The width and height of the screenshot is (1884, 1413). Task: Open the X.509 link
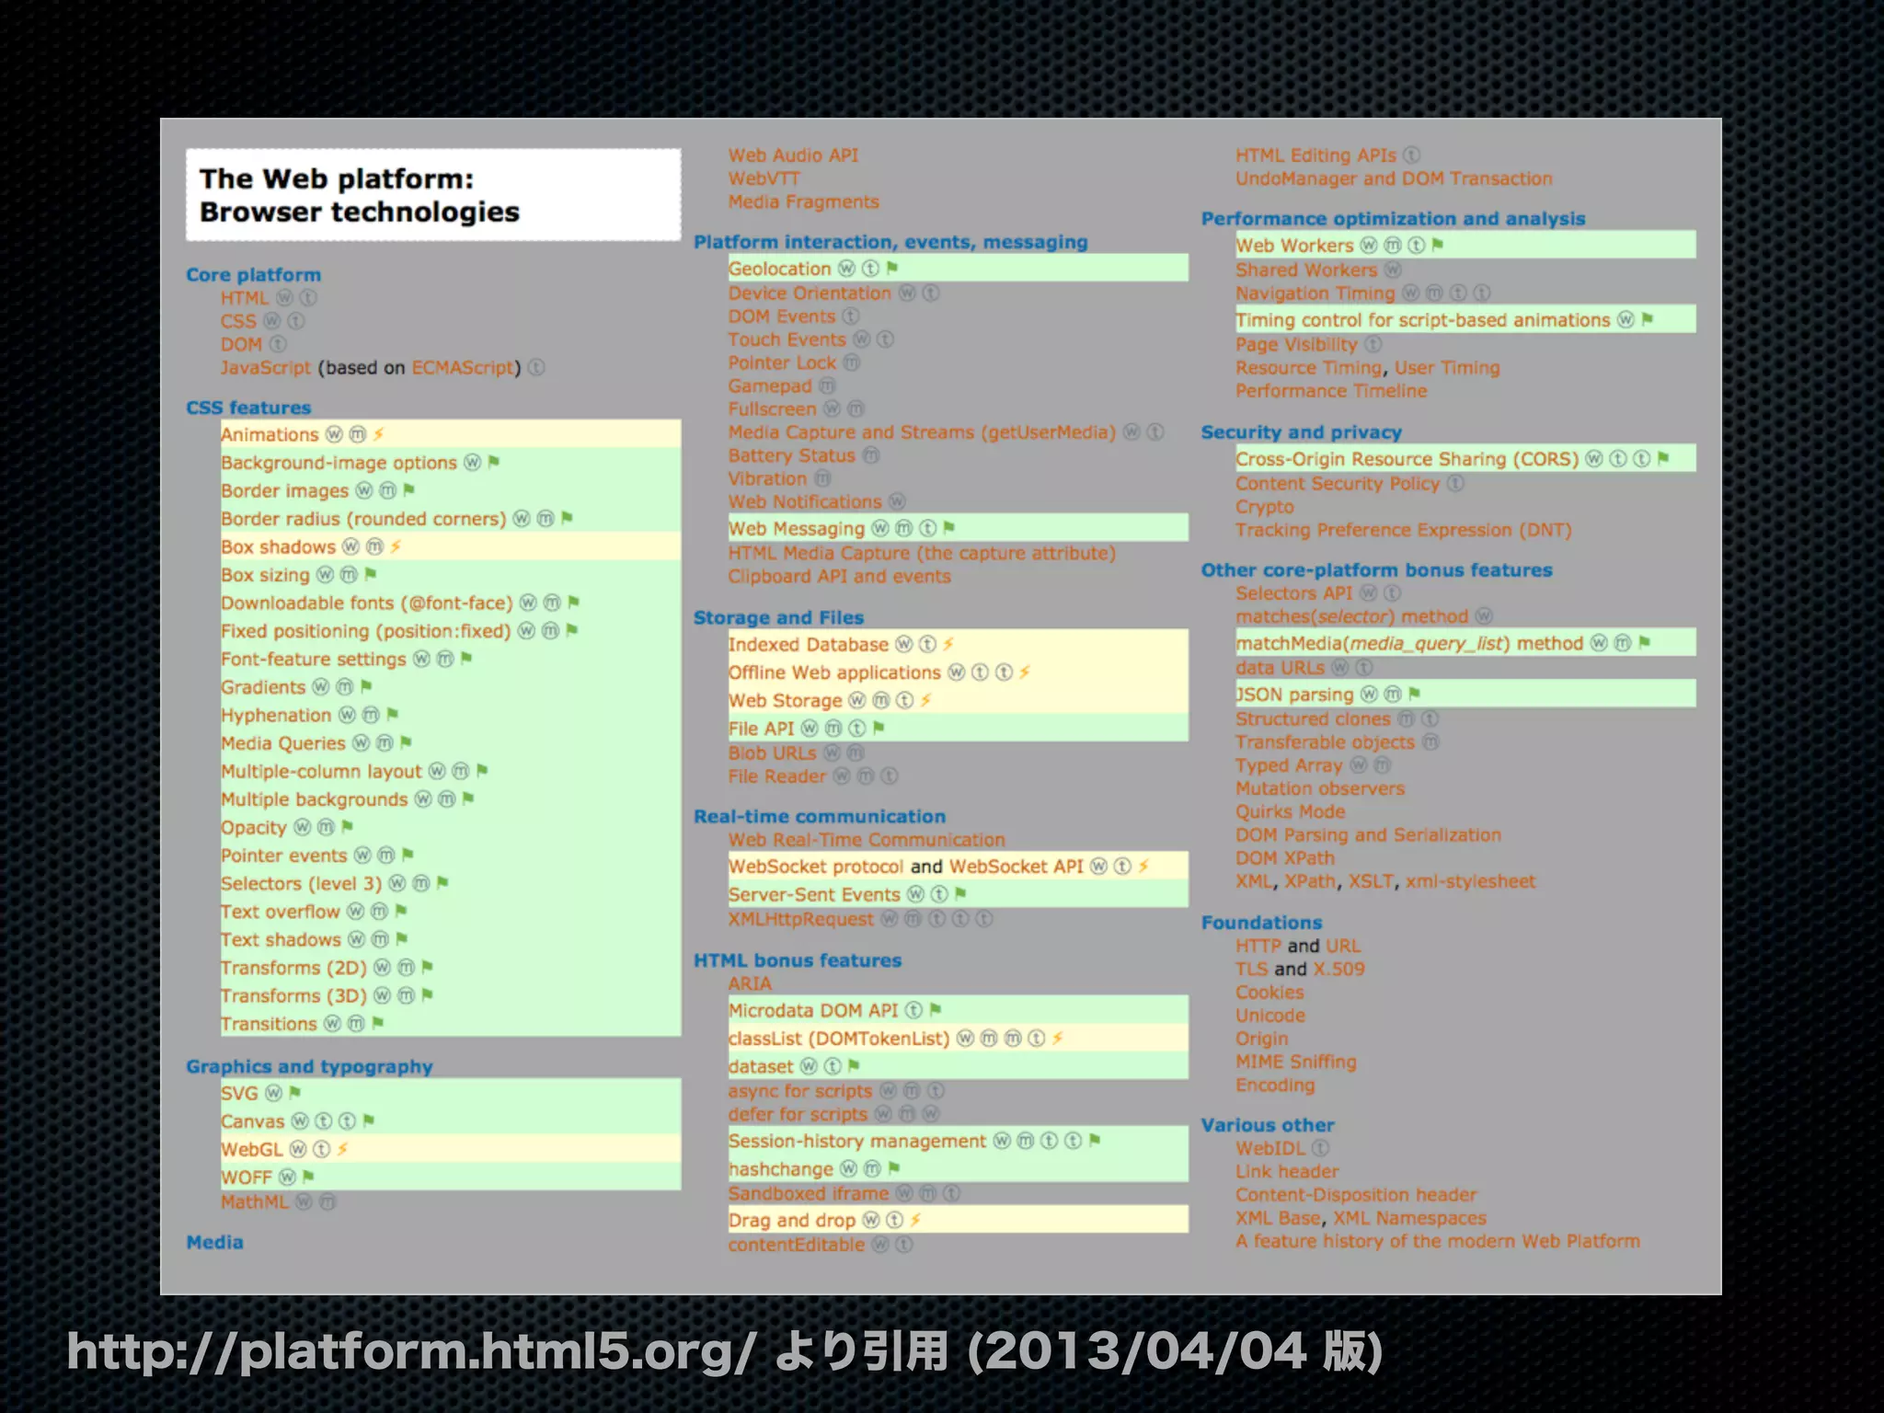(x=1339, y=969)
